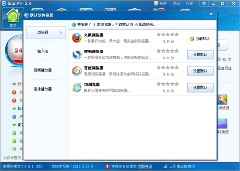Set Sogou browser as default

coord(200,55)
